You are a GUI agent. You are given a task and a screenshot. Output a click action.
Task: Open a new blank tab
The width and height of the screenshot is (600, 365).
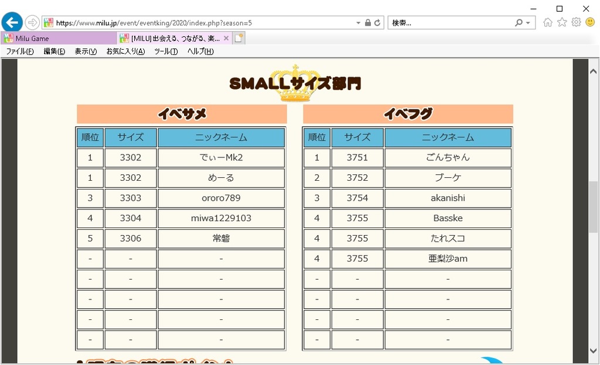238,39
